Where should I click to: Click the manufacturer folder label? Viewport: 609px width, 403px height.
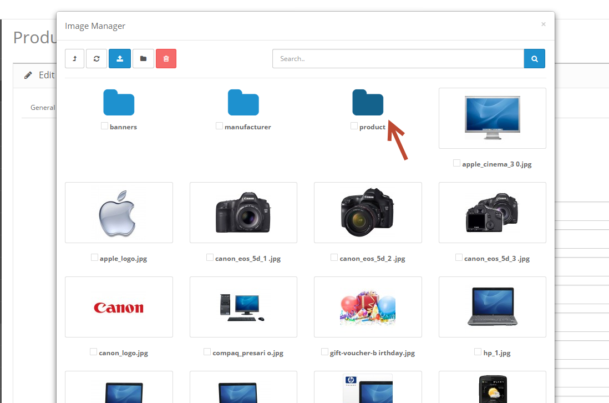[x=248, y=127]
